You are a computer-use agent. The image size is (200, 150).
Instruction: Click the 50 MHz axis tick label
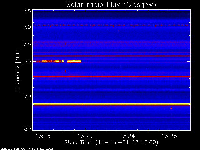[27, 27]
